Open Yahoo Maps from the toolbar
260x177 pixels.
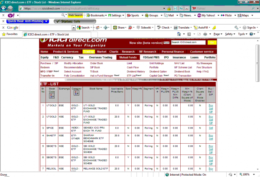pyautogui.click(x=243, y=16)
